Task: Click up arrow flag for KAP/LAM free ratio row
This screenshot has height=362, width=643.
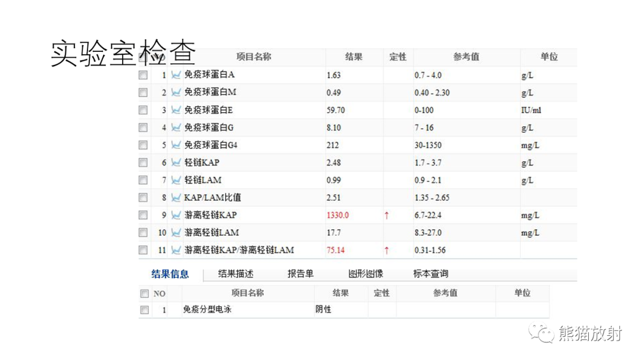Action: 386,250
